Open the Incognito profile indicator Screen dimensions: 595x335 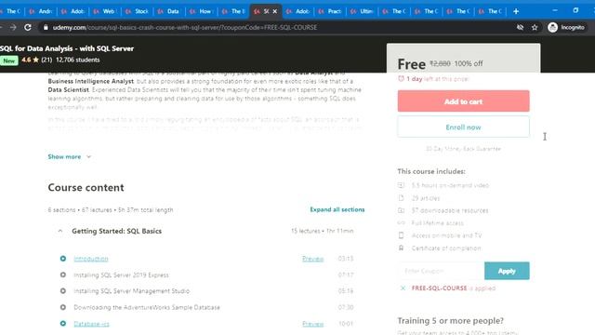tap(566, 27)
